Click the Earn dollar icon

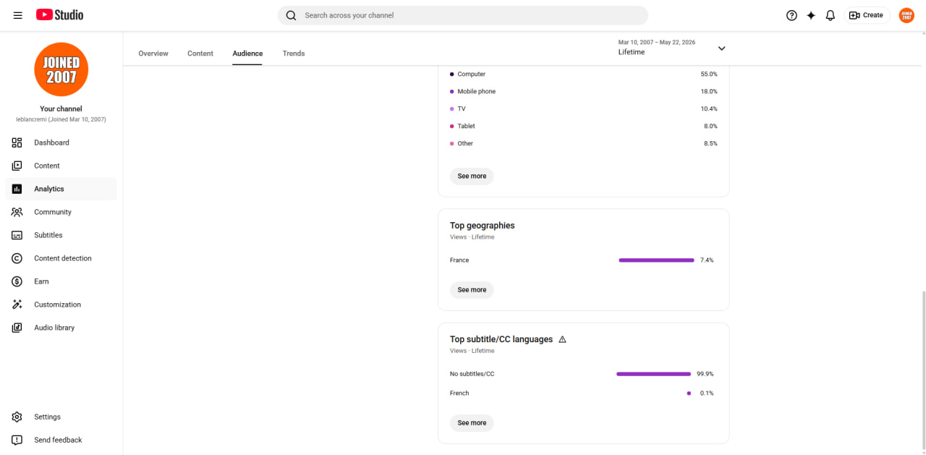[17, 281]
